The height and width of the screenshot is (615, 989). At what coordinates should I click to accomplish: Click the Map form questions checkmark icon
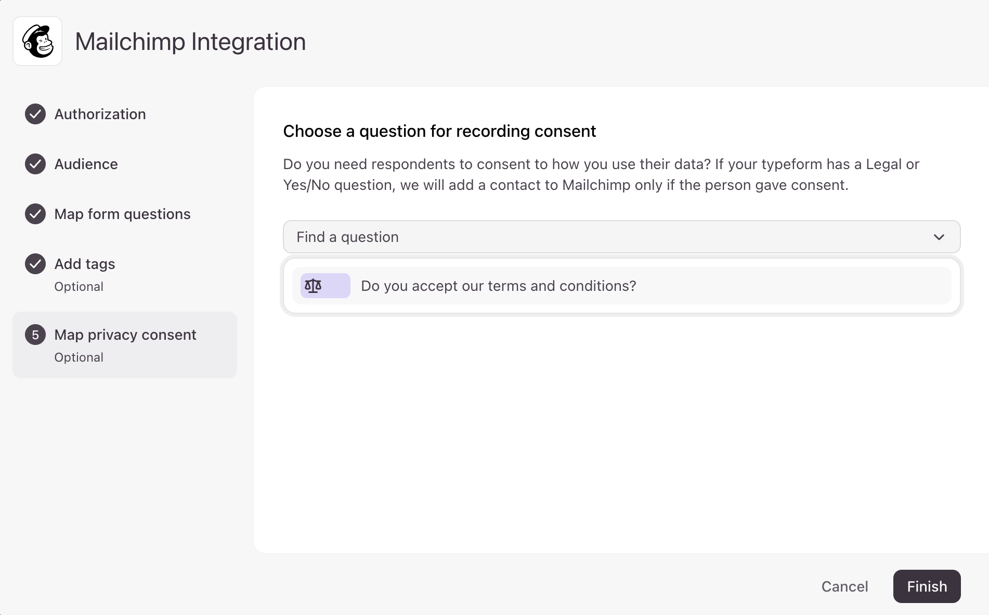pos(35,214)
